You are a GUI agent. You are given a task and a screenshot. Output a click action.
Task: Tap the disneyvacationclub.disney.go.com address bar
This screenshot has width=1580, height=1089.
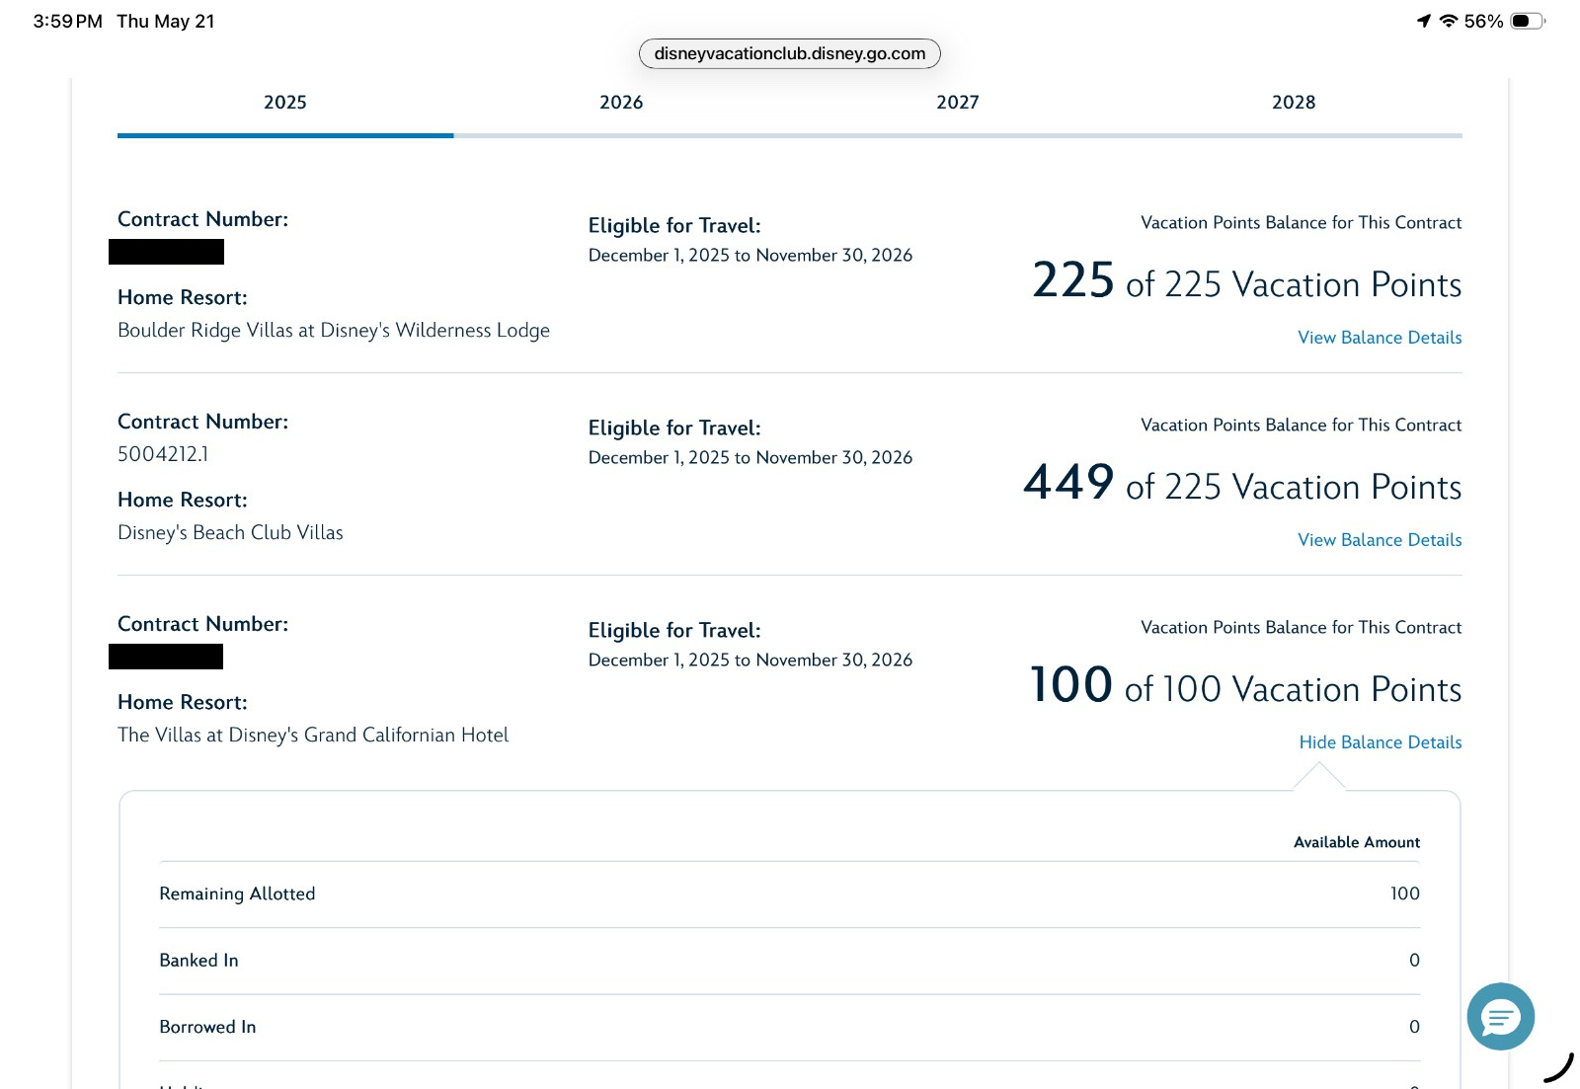click(790, 53)
